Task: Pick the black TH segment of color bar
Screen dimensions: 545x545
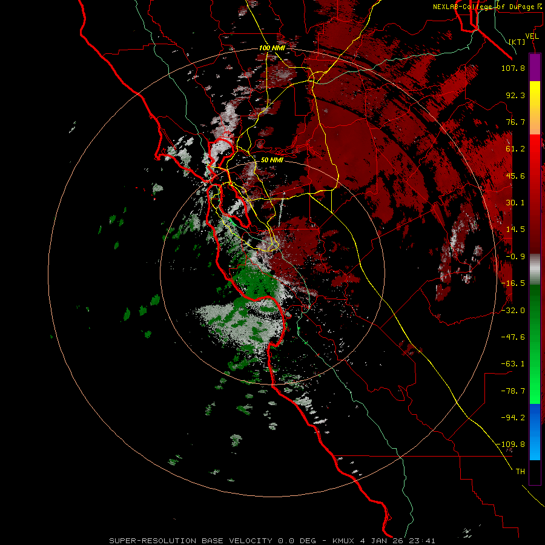Action: click(x=535, y=472)
